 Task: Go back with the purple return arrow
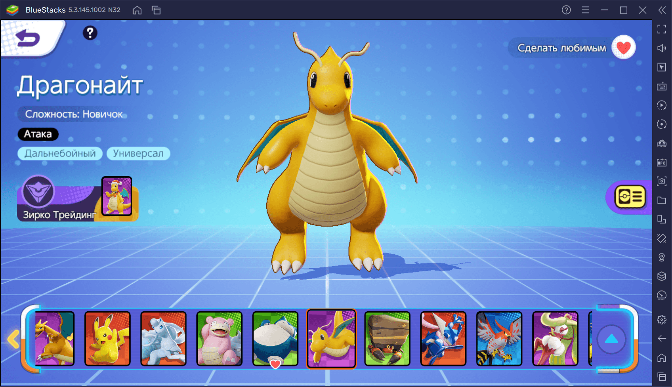click(28, 38)
